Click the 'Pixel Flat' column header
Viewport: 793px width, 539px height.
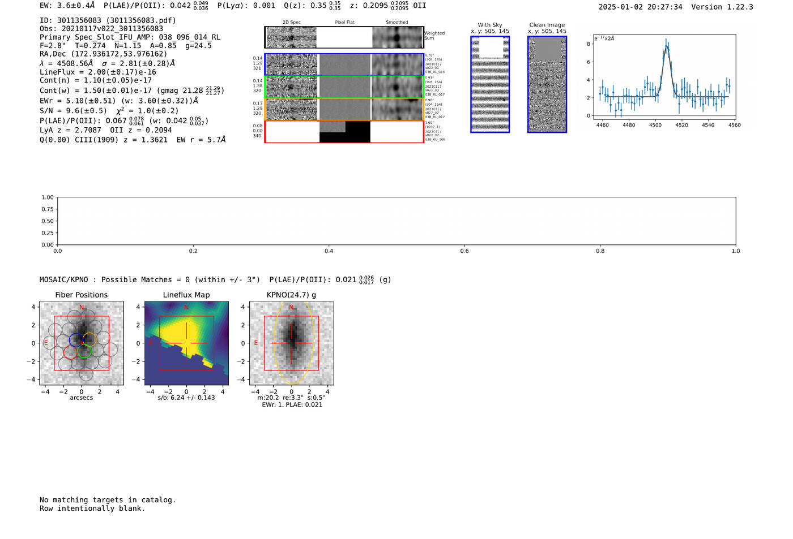[x=344, y=23]
